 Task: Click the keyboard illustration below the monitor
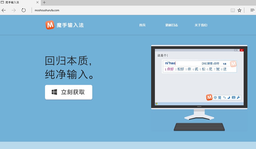(199, 127)
